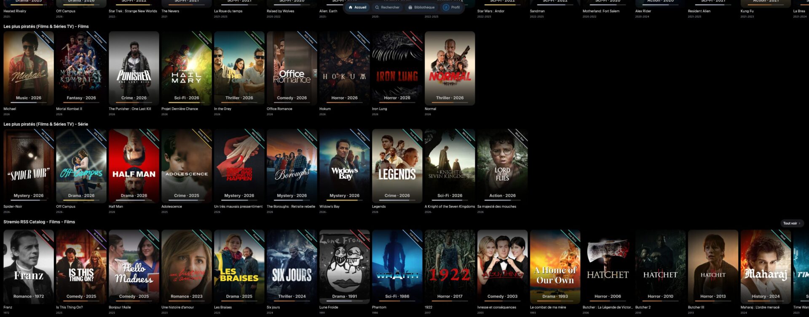Open the Spider-Noir series poster
Screen dimensions: 809x317
[29, 166]
